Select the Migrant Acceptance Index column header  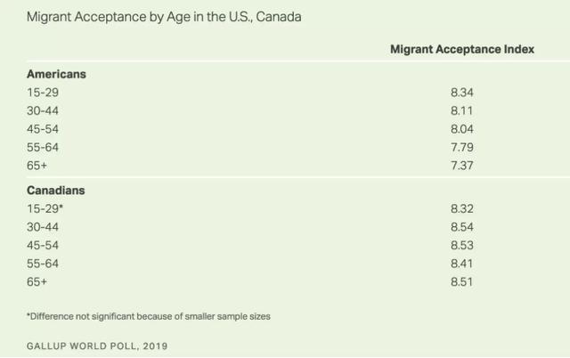(462, 49)
